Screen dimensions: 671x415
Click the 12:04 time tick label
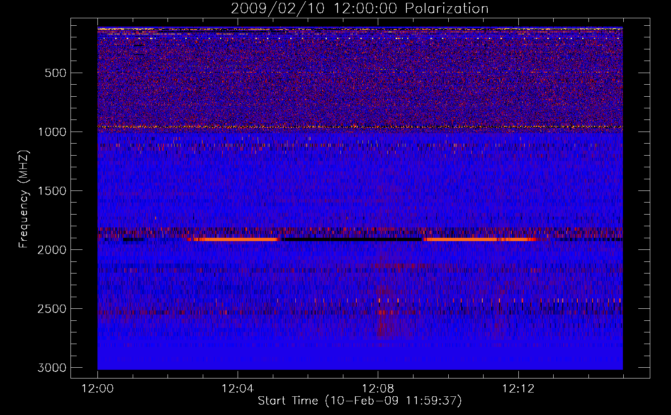coord(238,389)
